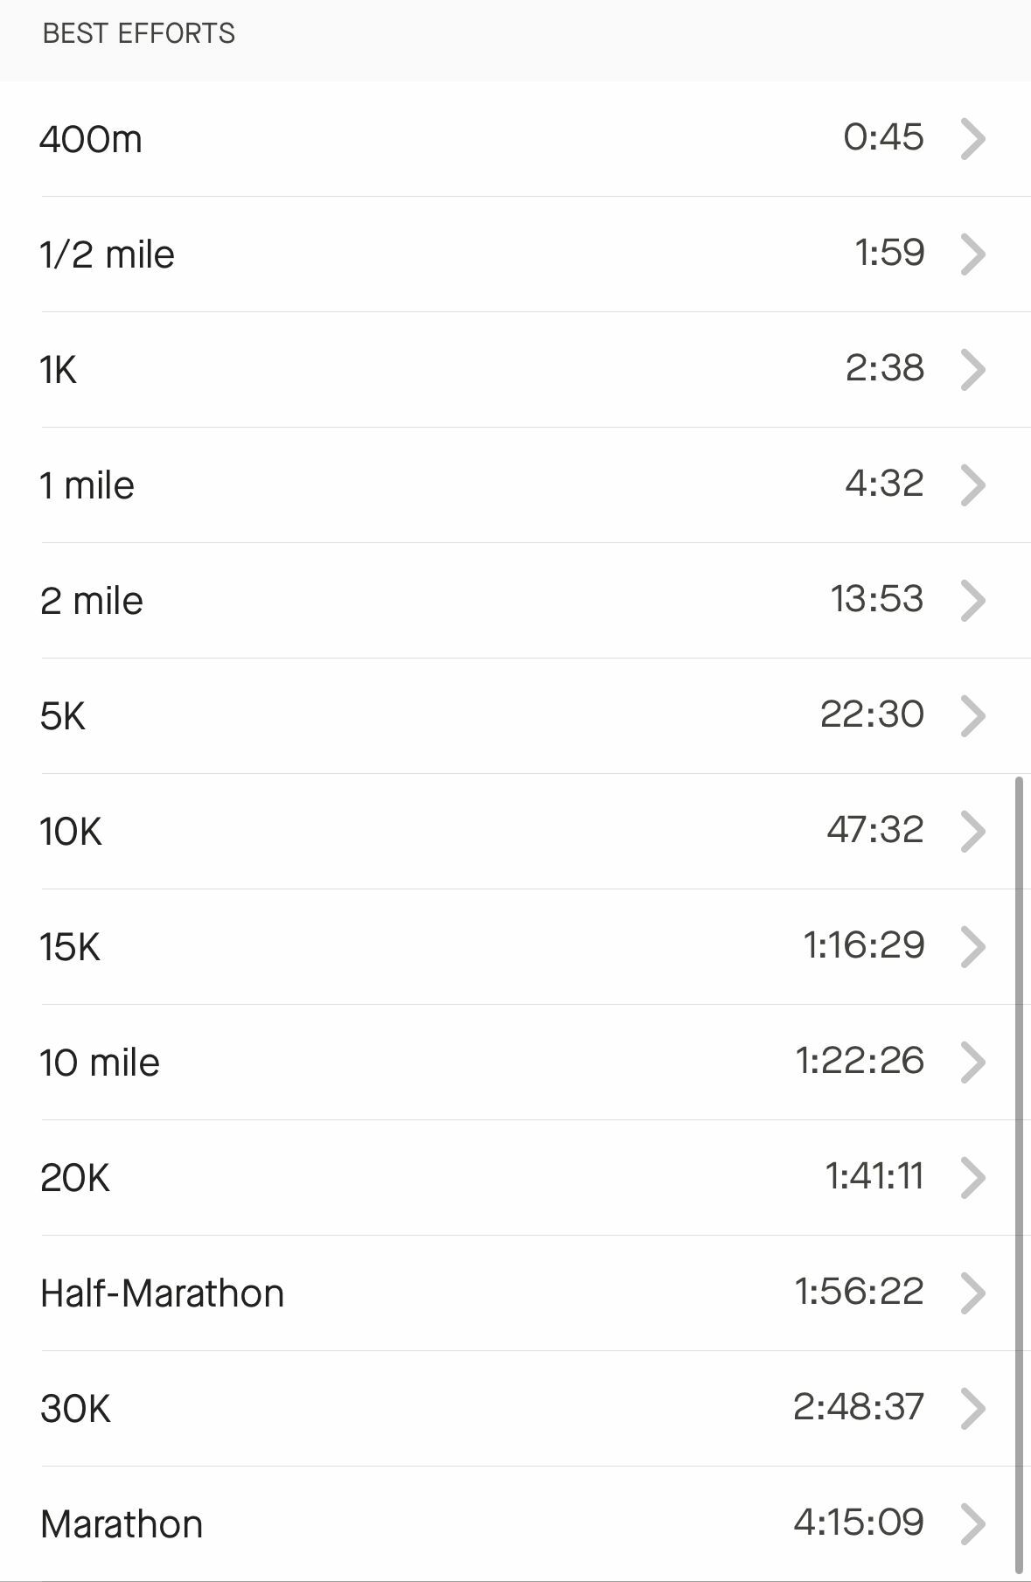Click the chevron beside 15K 1:16:29
This screenshot has width=1031, height=1582.
[973, 947]
